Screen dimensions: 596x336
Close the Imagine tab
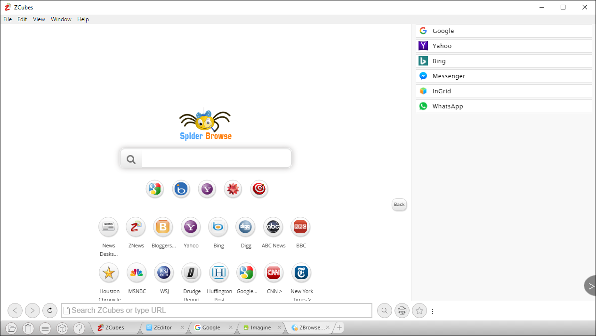(280, 328)
